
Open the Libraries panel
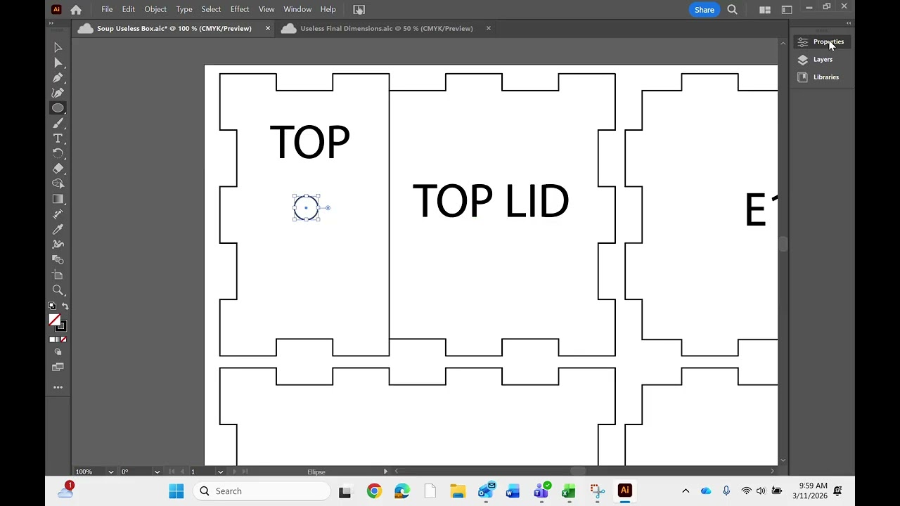point(821,77)
